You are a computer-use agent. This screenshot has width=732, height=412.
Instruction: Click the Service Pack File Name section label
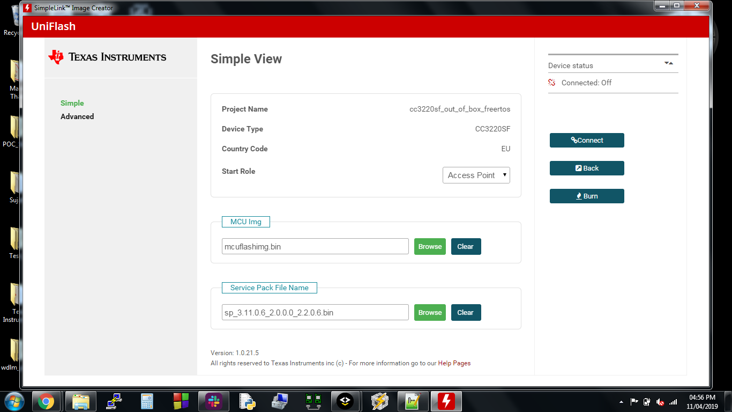(269, 288)
